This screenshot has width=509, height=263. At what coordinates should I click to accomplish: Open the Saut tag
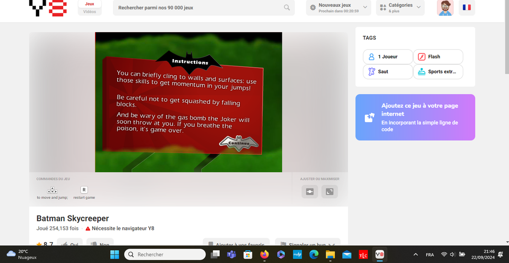(388, 71)
